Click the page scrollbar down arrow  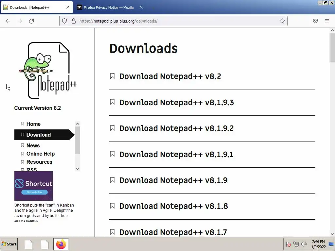point(332,234)
